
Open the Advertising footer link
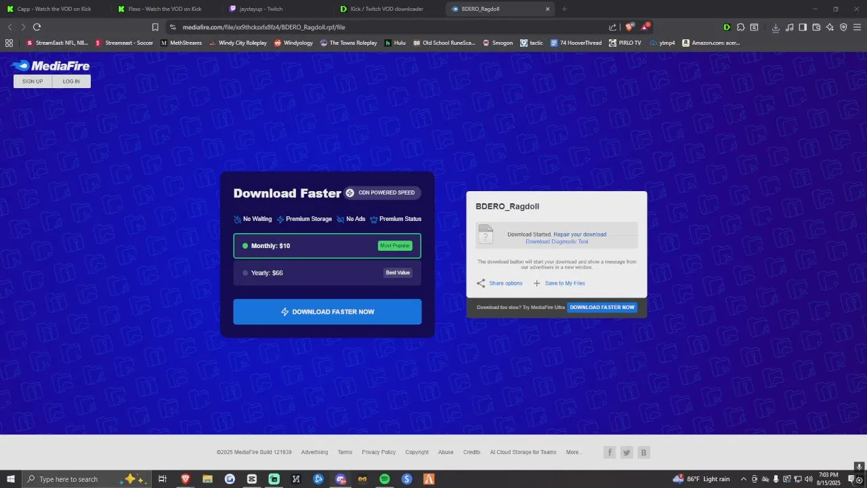(x=314, y=452)
